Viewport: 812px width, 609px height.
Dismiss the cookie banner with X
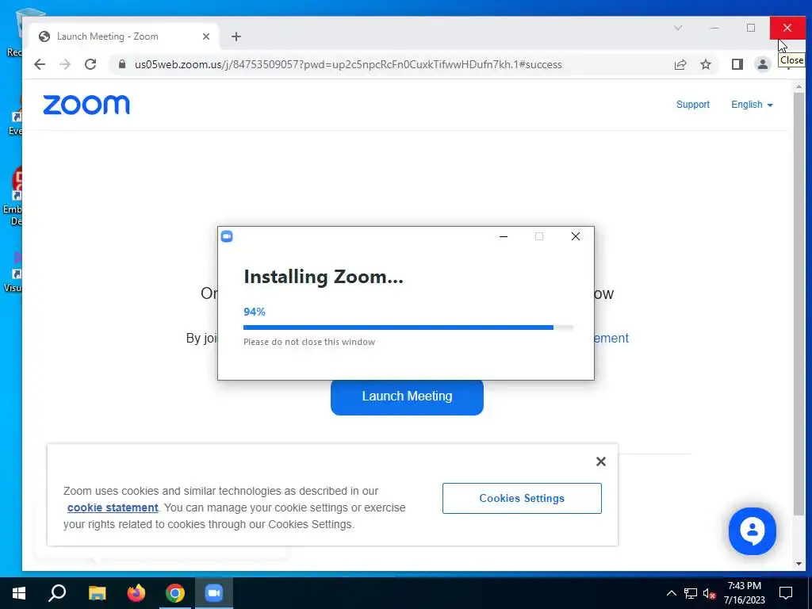tap(601, 462)
